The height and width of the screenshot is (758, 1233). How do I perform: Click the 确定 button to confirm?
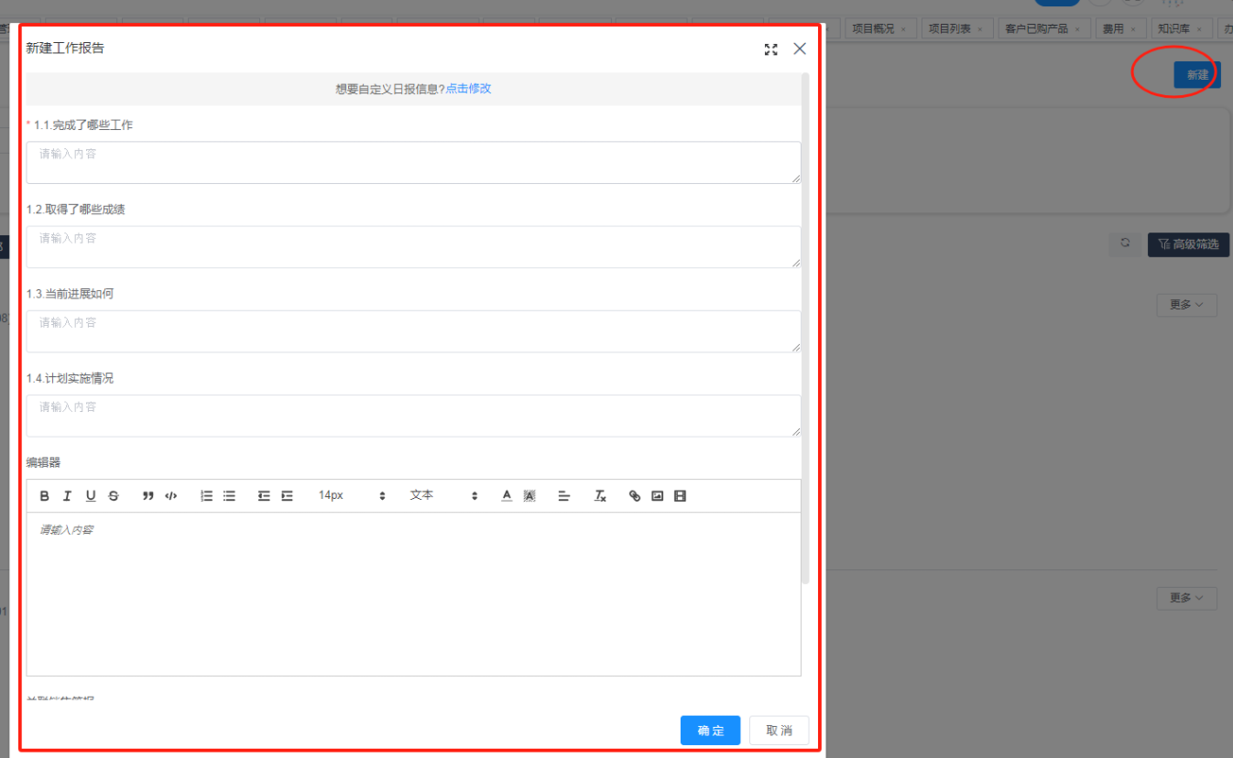coord(710,731)
